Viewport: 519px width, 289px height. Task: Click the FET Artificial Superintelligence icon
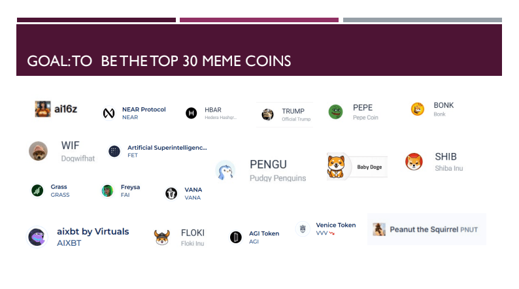click(x=114, y=151)
